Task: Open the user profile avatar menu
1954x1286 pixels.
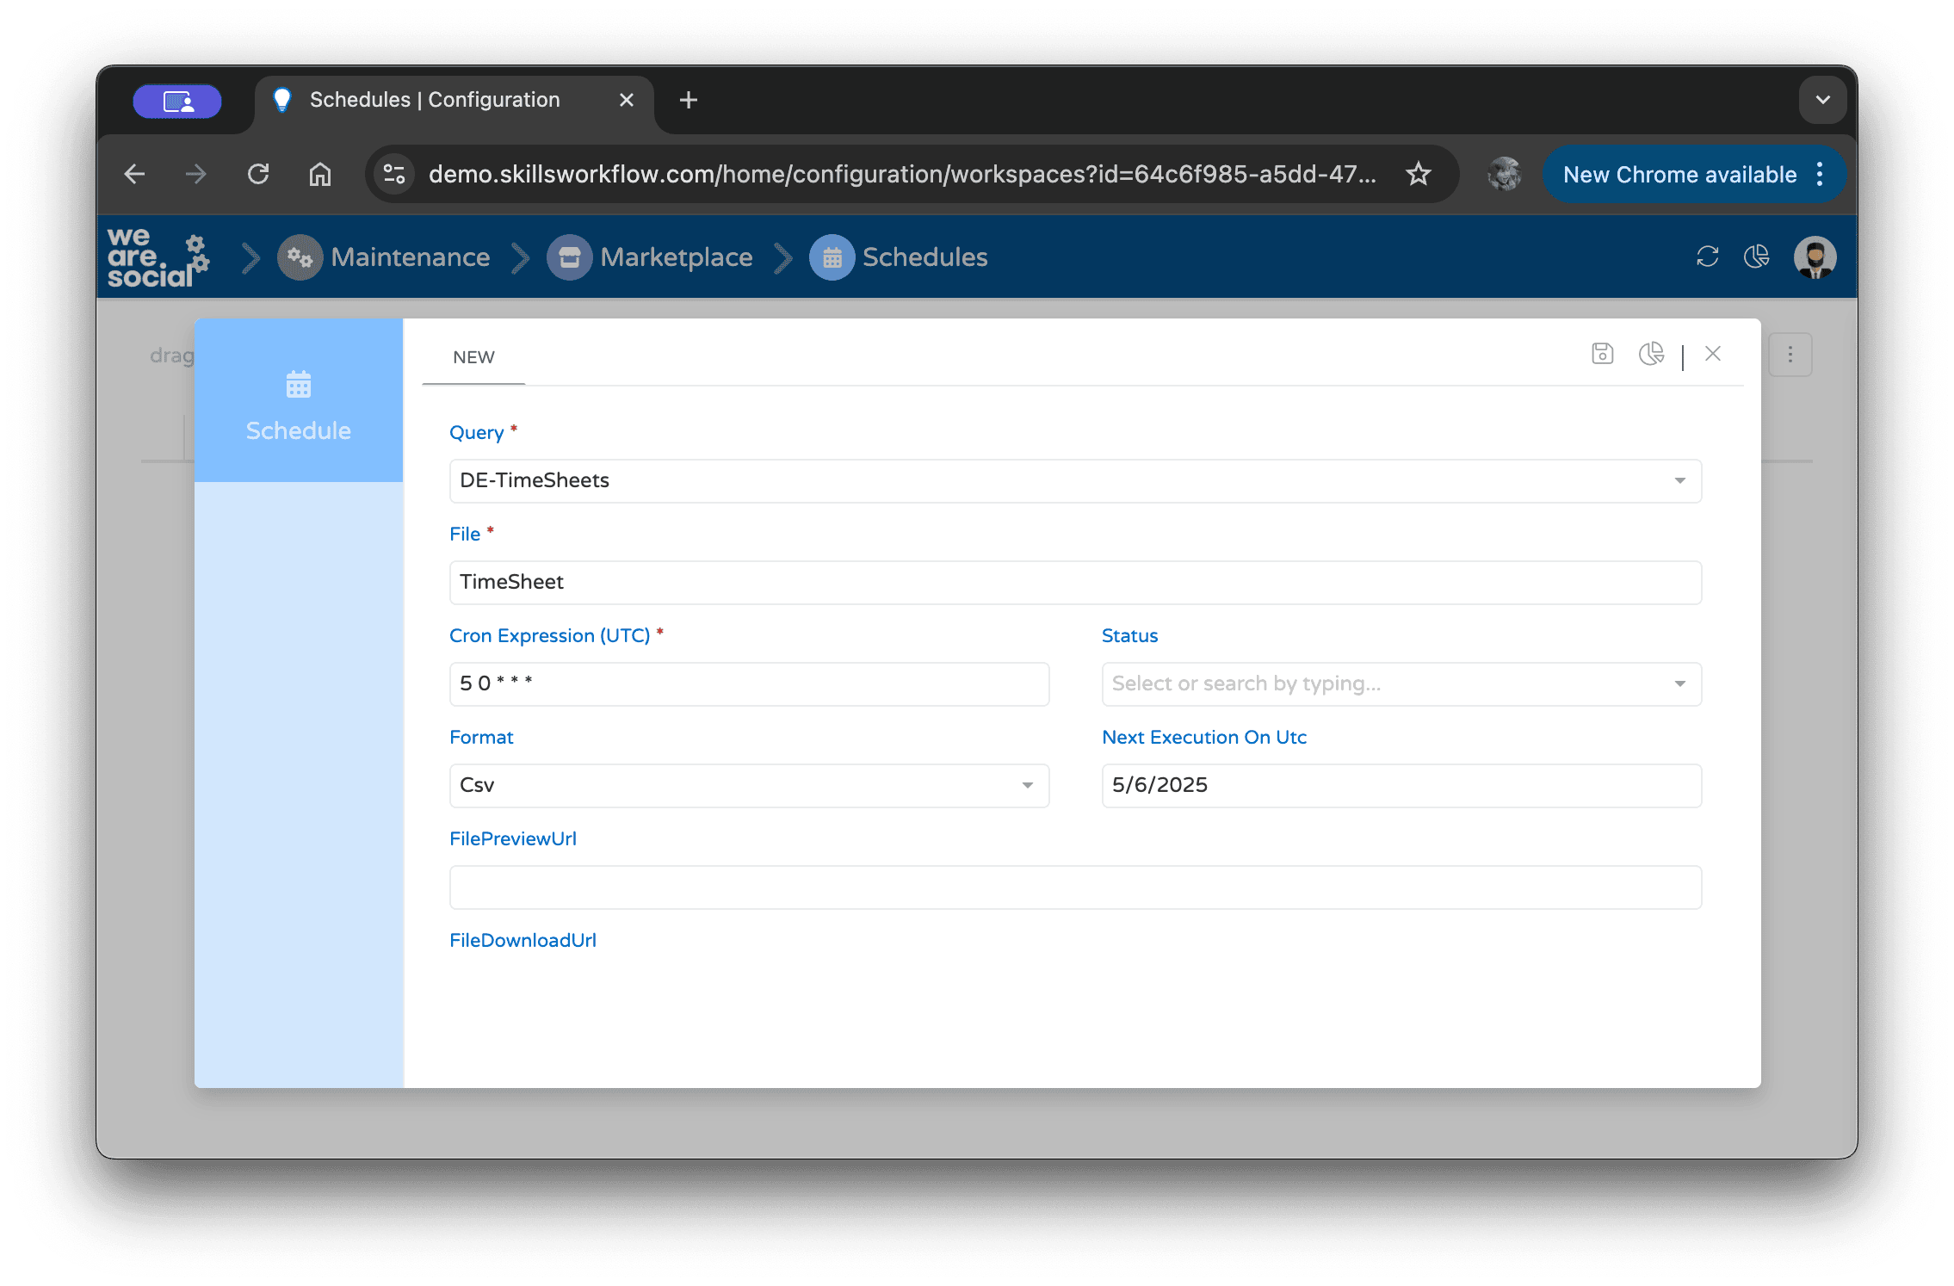Action: coord(1815,257)
